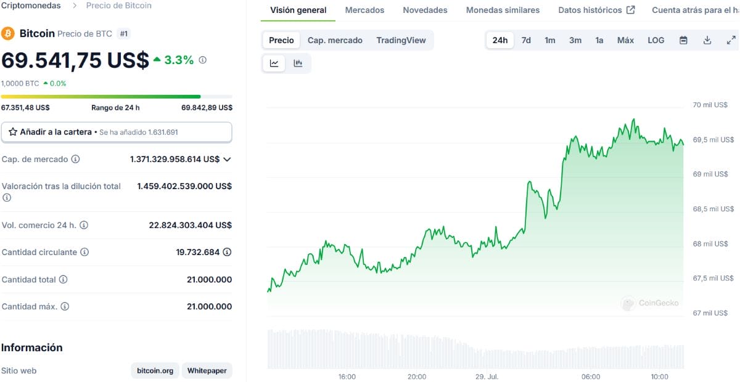Expand the market cap value chevron
740x382 pixels.
(227, 159)
